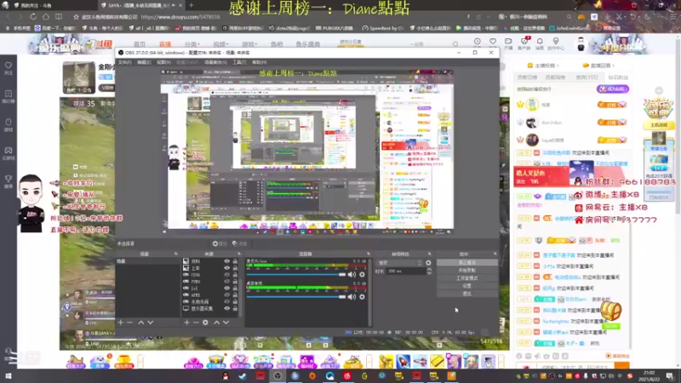Mute the first audio mixer channel speaker icon
This screenshot has width=681, height=383.
point(352,274)
